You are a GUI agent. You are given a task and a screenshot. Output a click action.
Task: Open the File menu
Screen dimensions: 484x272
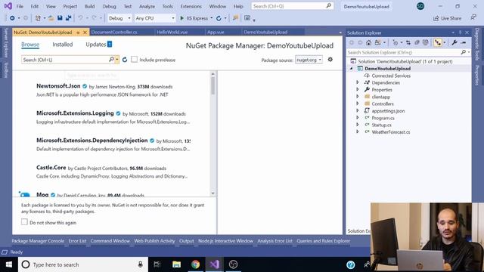point(20,6)
